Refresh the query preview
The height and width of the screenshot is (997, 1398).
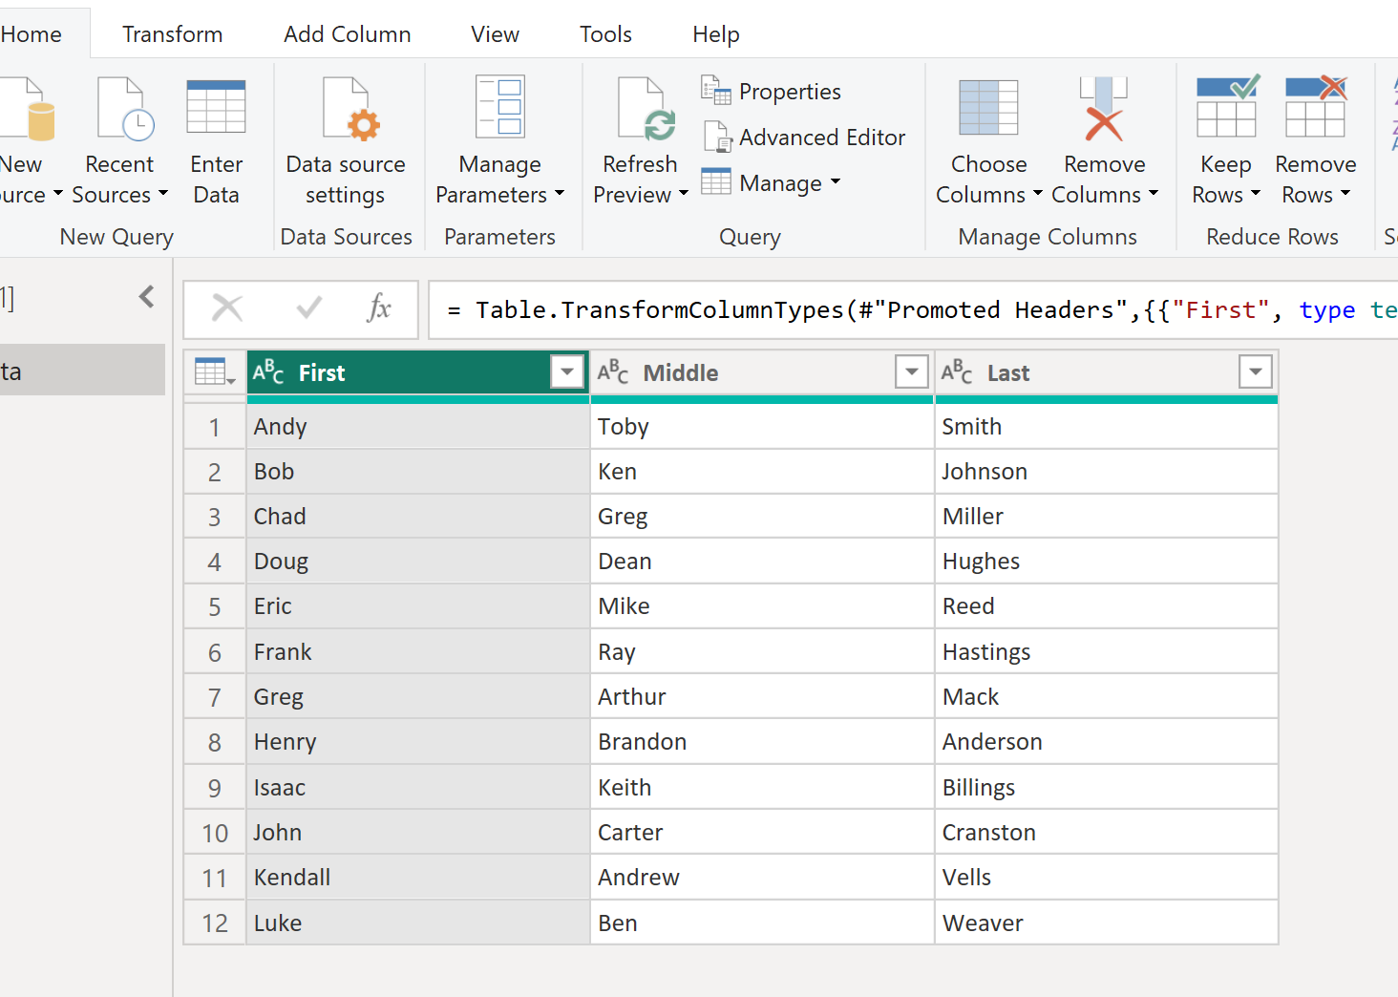click(638, 138)
